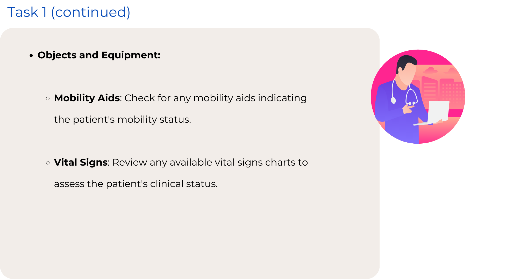The width and height of the screenshot is (513, 279).
Task: Click the text 'assess the patient's clinical status.'
Action: (136, 184)
